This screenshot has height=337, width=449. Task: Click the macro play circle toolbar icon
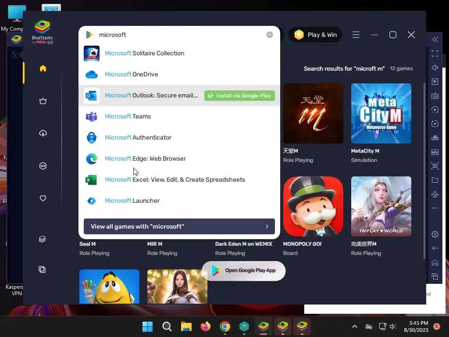(435, 110)
